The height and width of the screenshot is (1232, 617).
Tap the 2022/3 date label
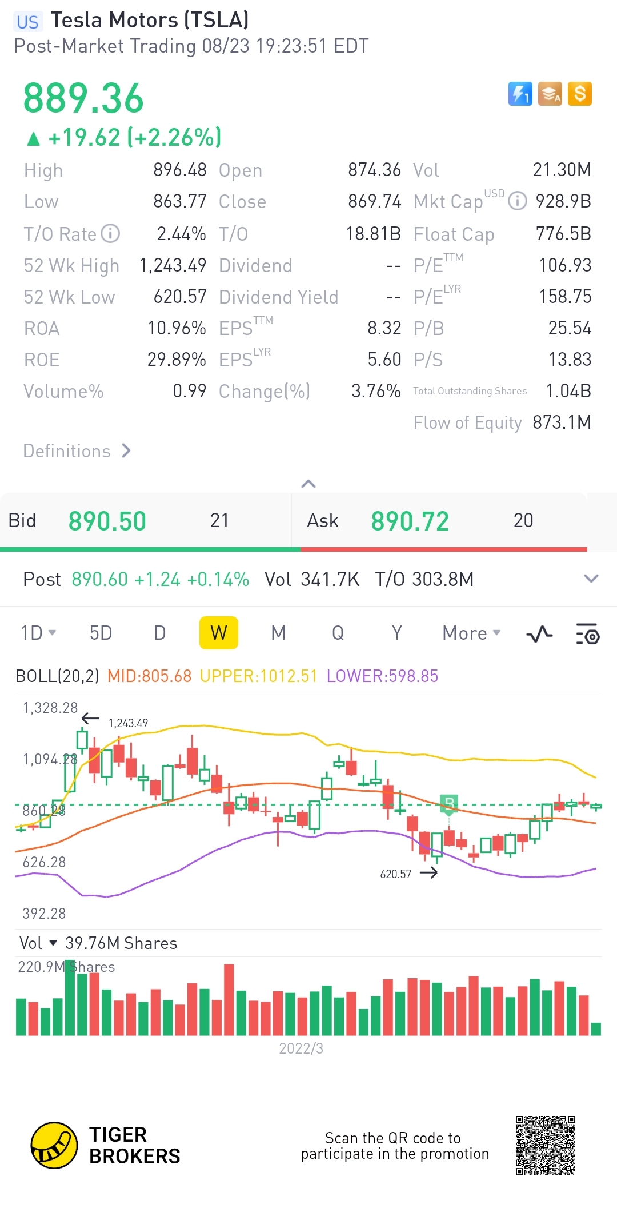pos(301,1048)
